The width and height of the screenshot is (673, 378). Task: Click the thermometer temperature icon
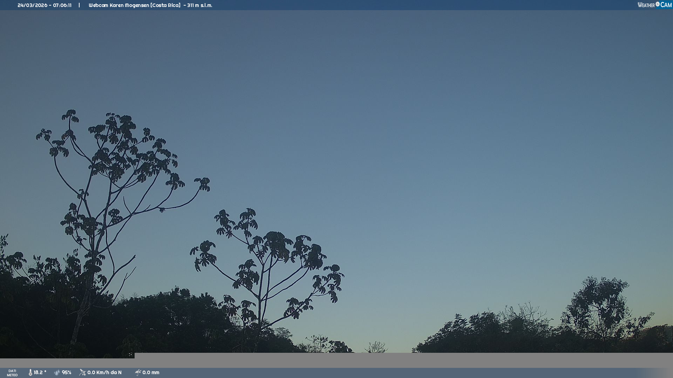30,372
